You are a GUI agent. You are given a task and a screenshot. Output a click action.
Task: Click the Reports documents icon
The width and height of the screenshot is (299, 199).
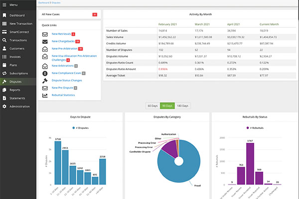(x=4, y=90)
